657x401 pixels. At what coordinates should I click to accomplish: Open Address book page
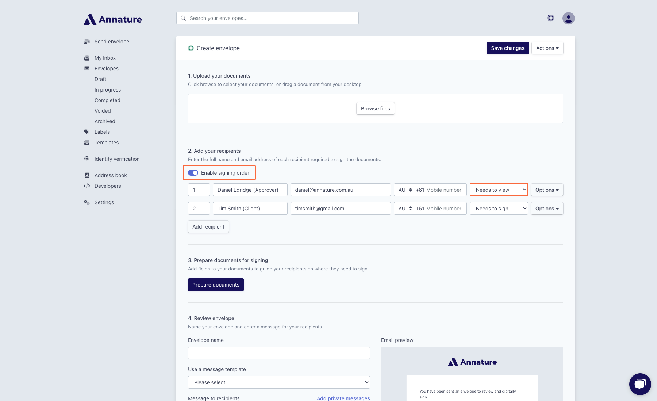coord(111,175)
